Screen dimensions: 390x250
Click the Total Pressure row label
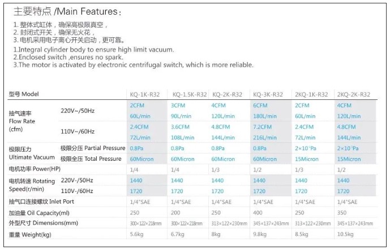tap(91, 159)
